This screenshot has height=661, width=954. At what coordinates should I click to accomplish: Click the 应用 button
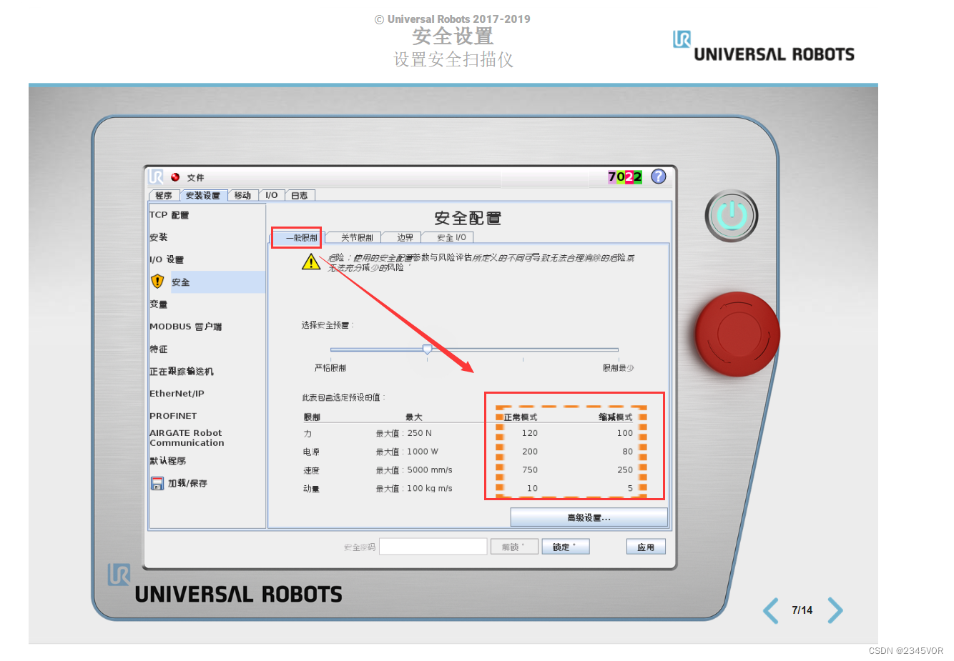646,547
